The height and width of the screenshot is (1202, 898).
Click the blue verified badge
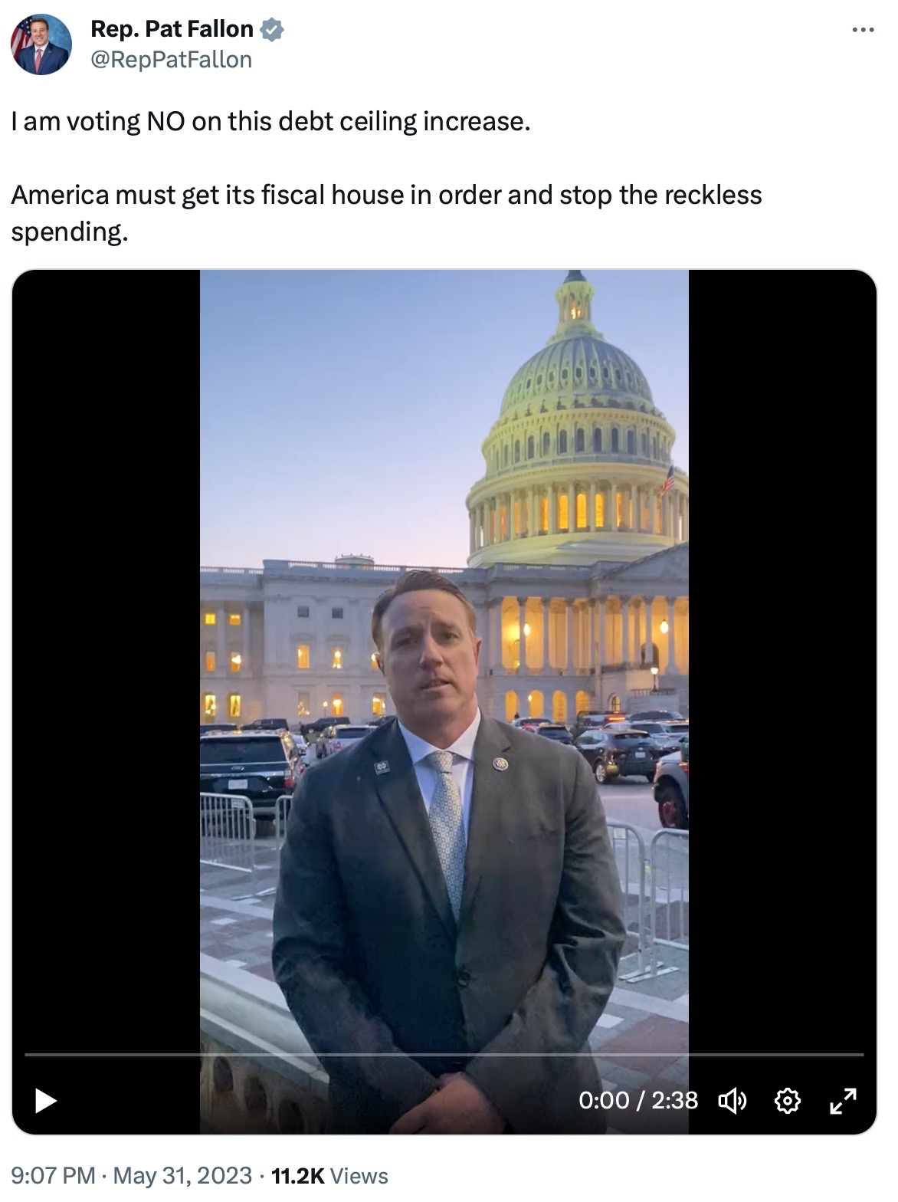coord(272,30)
